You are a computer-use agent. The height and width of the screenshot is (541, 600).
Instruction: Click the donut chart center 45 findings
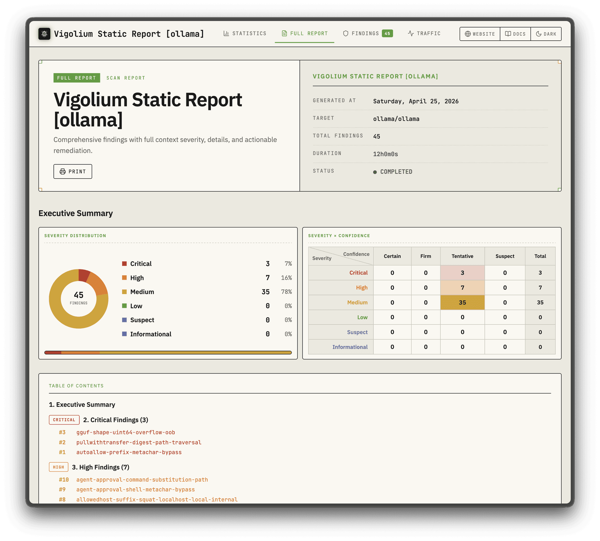coord(79,298)
